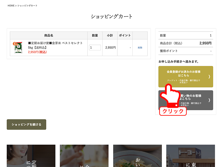Click the red クリック label badge
The height and width of the screenshot is (167, 223).
pyautogui.click(x=173, y=111)
